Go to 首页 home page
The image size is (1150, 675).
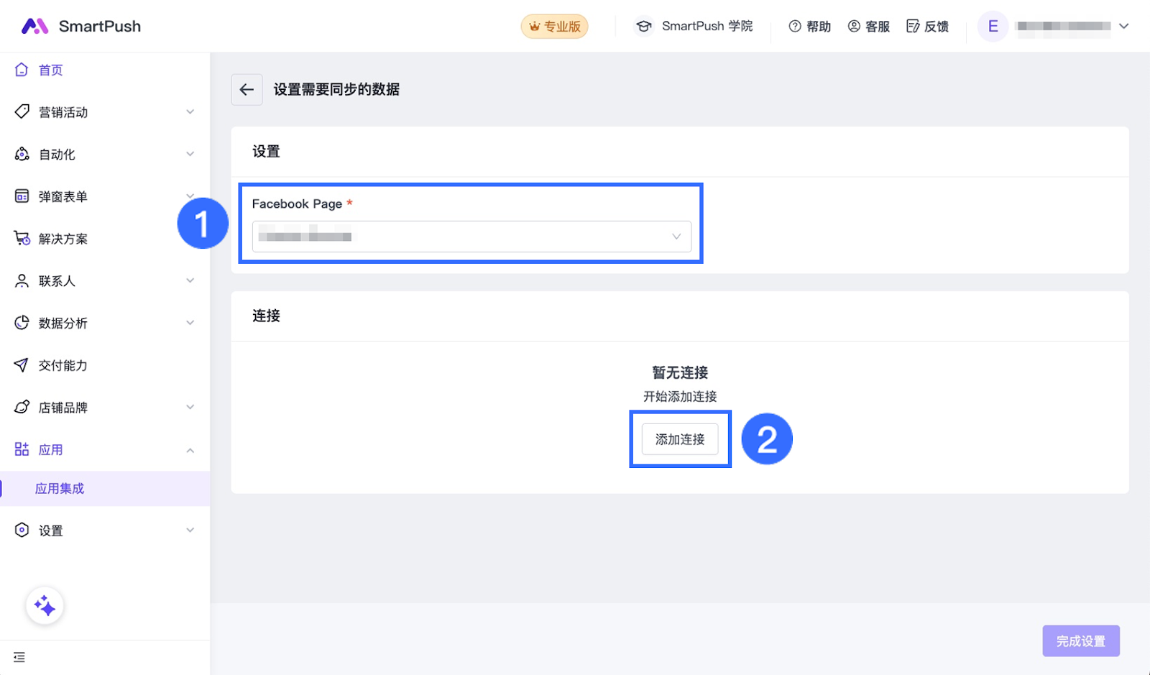50,70
